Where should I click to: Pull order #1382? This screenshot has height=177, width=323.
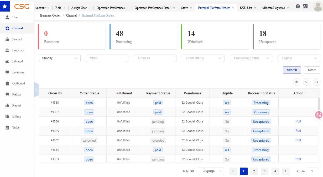298,140
